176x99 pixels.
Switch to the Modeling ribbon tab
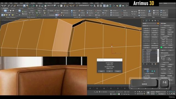click(x=5, y=8)
